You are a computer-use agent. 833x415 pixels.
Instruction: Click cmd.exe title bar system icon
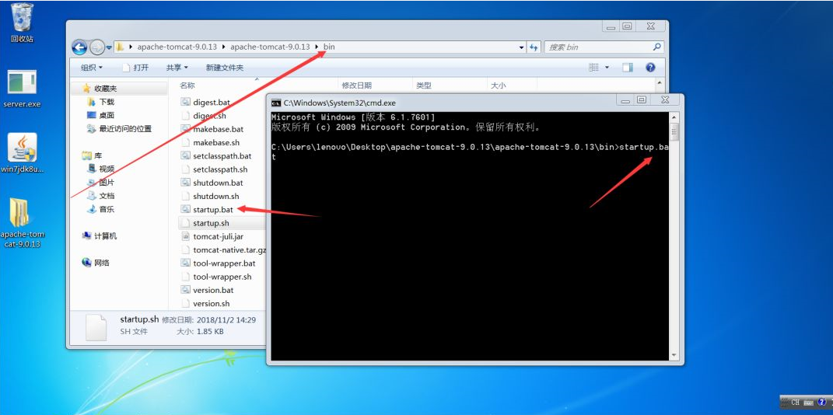tap(276, 103)
